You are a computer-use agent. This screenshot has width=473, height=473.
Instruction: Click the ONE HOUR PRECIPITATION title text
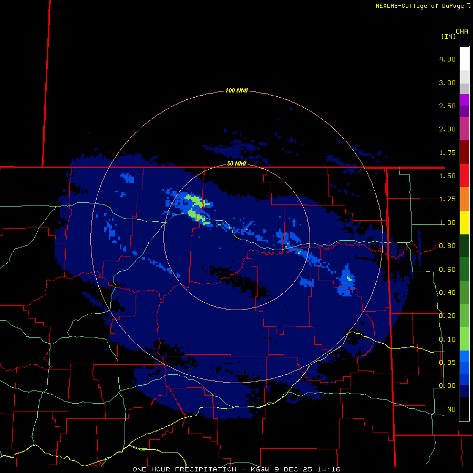pyautogui.click(x=184, y=469)
